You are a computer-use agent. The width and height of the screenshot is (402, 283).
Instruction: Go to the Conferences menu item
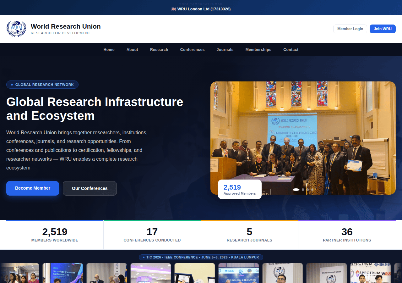coord(192,50)
